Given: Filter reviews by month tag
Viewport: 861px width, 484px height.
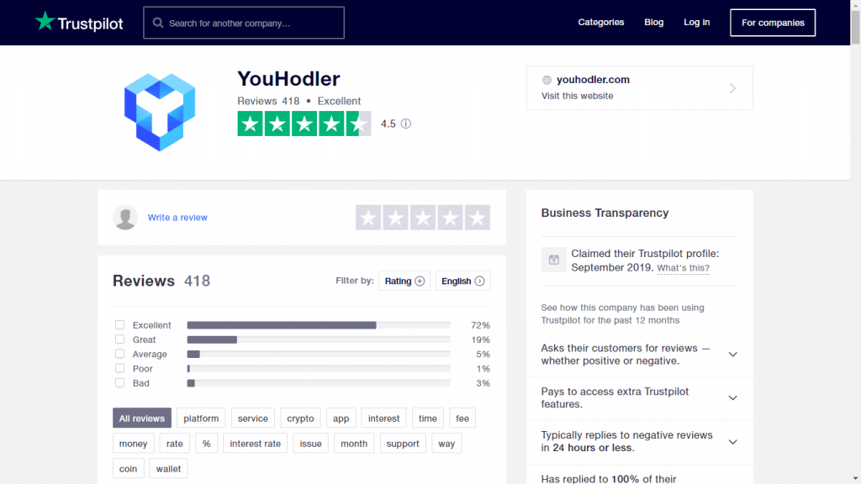Looking at the screenshot, I should (354, 444).
